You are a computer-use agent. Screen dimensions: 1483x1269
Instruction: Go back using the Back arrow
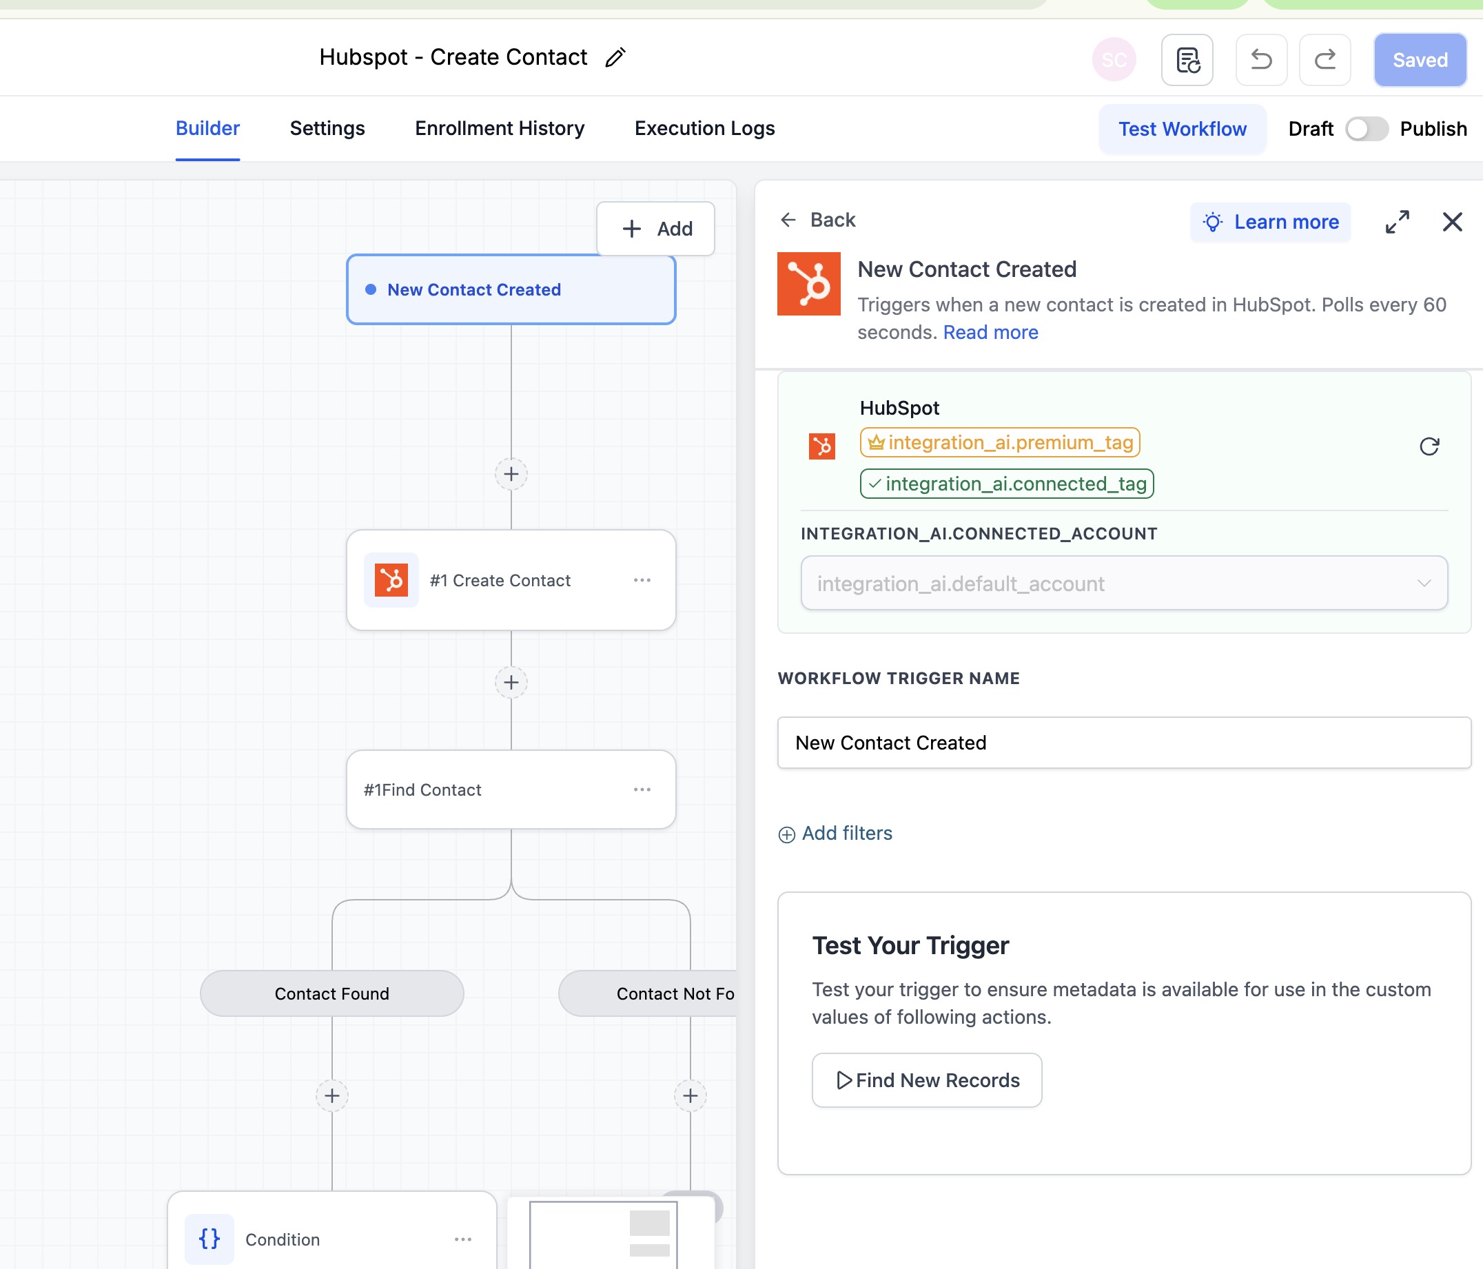[x=817, y=220]
